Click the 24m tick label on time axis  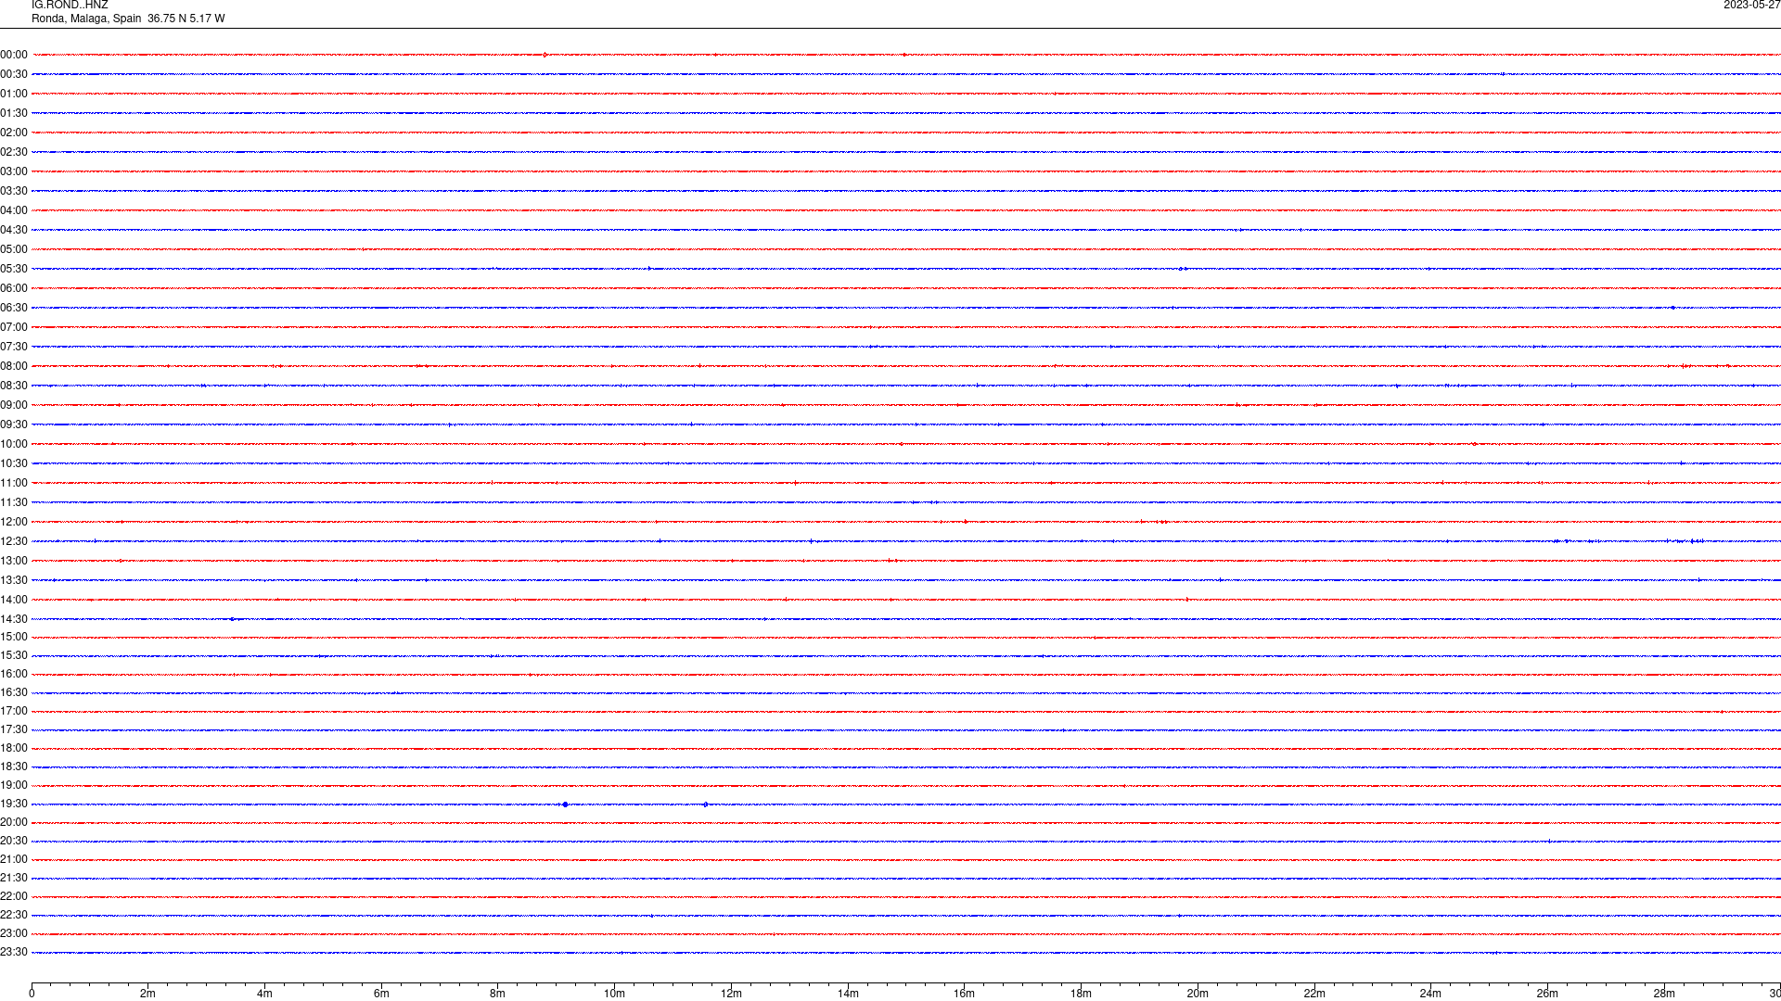pos(1430,994)
